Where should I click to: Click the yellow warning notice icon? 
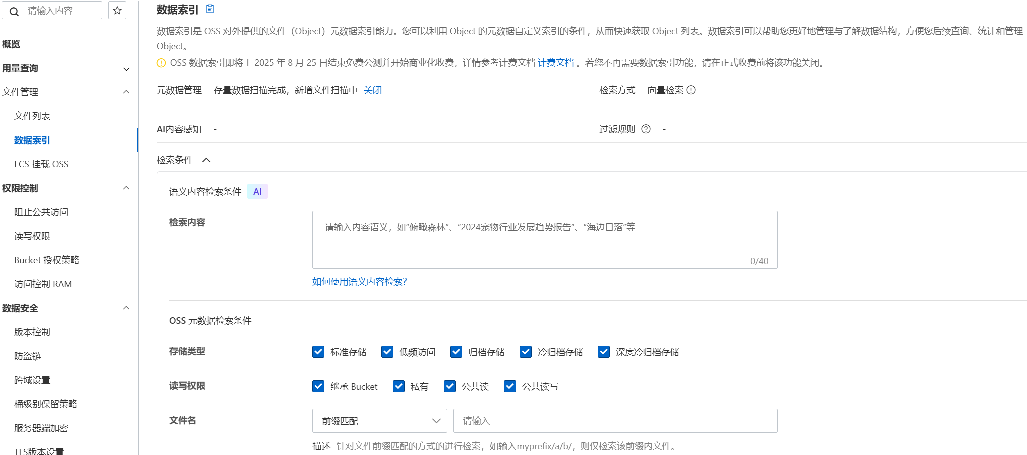coord(161,63)
